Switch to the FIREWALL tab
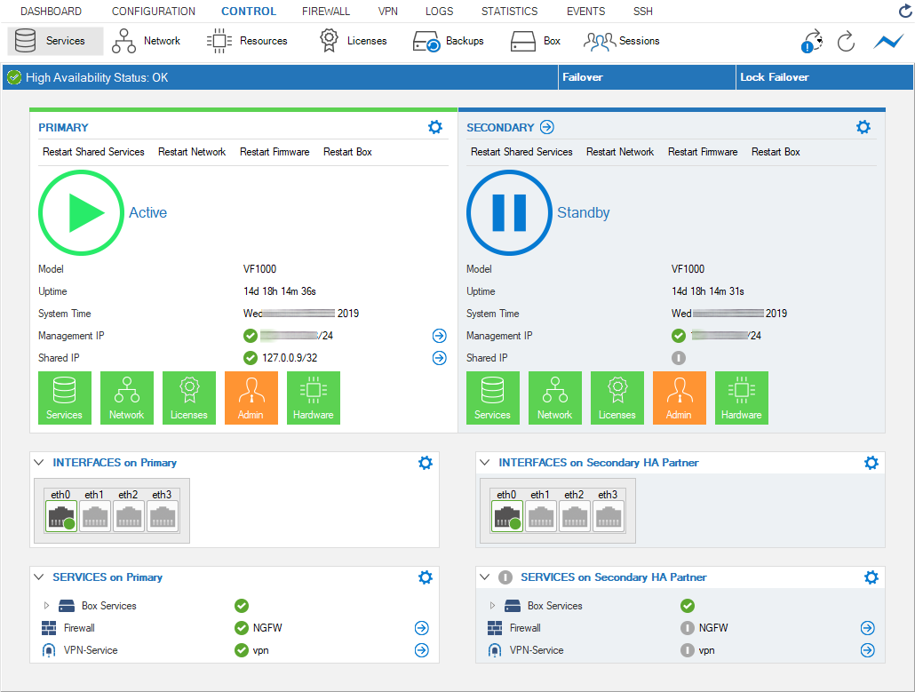915x692 pixels. coord(326,12)
